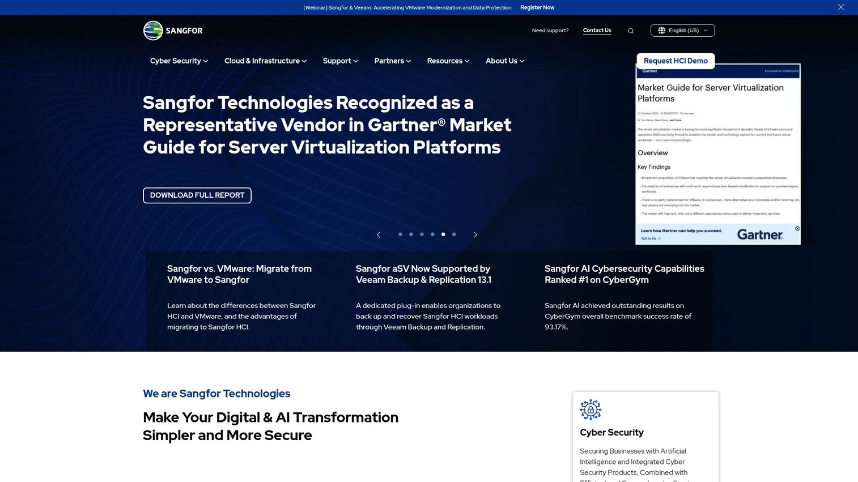The image size is (858, 482).
Task: Expand the Support menu
Action: [x=341, y=61]
